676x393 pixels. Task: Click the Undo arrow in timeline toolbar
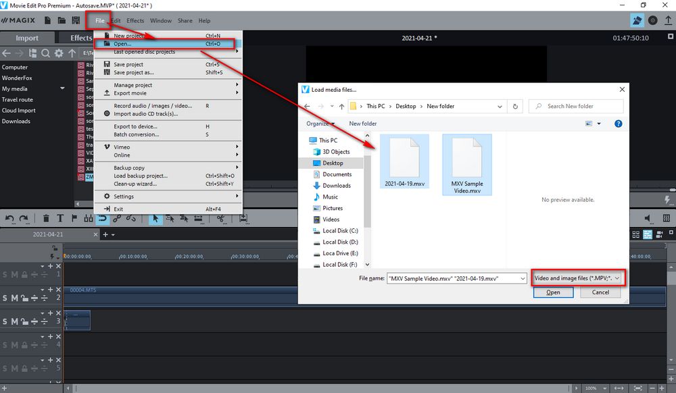click(x=9, y=219)
